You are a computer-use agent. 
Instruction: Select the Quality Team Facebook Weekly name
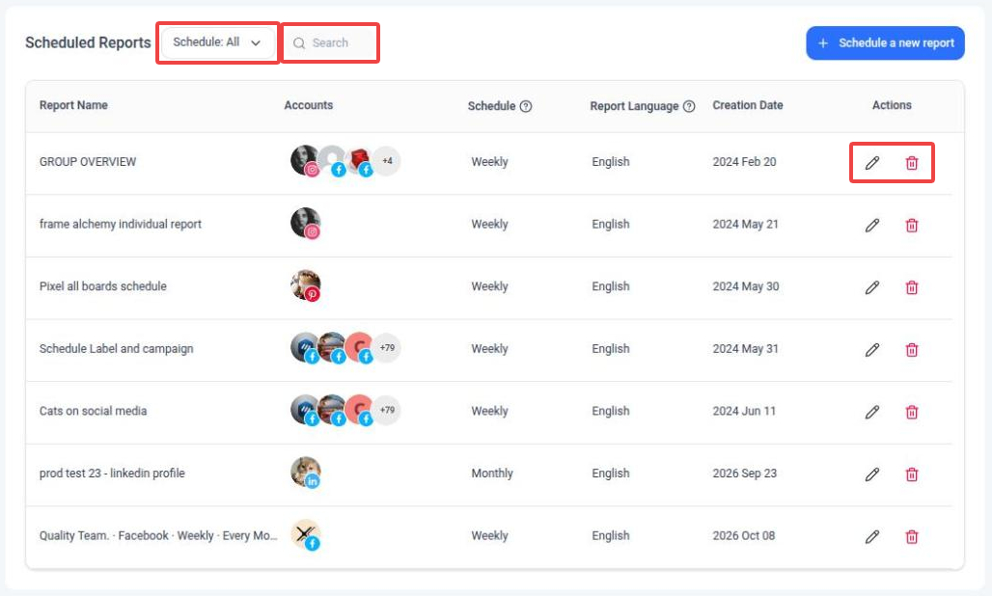158,536
